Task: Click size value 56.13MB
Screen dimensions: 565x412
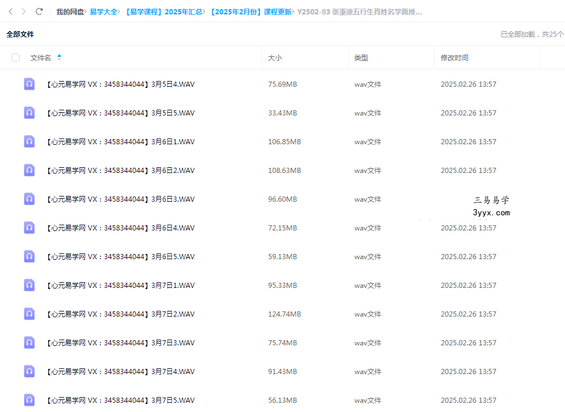Action: [282, 401]
